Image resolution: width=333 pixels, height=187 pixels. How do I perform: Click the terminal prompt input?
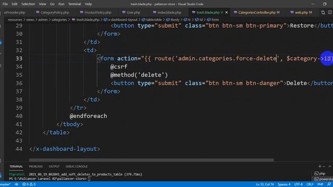tap(89, 179)
